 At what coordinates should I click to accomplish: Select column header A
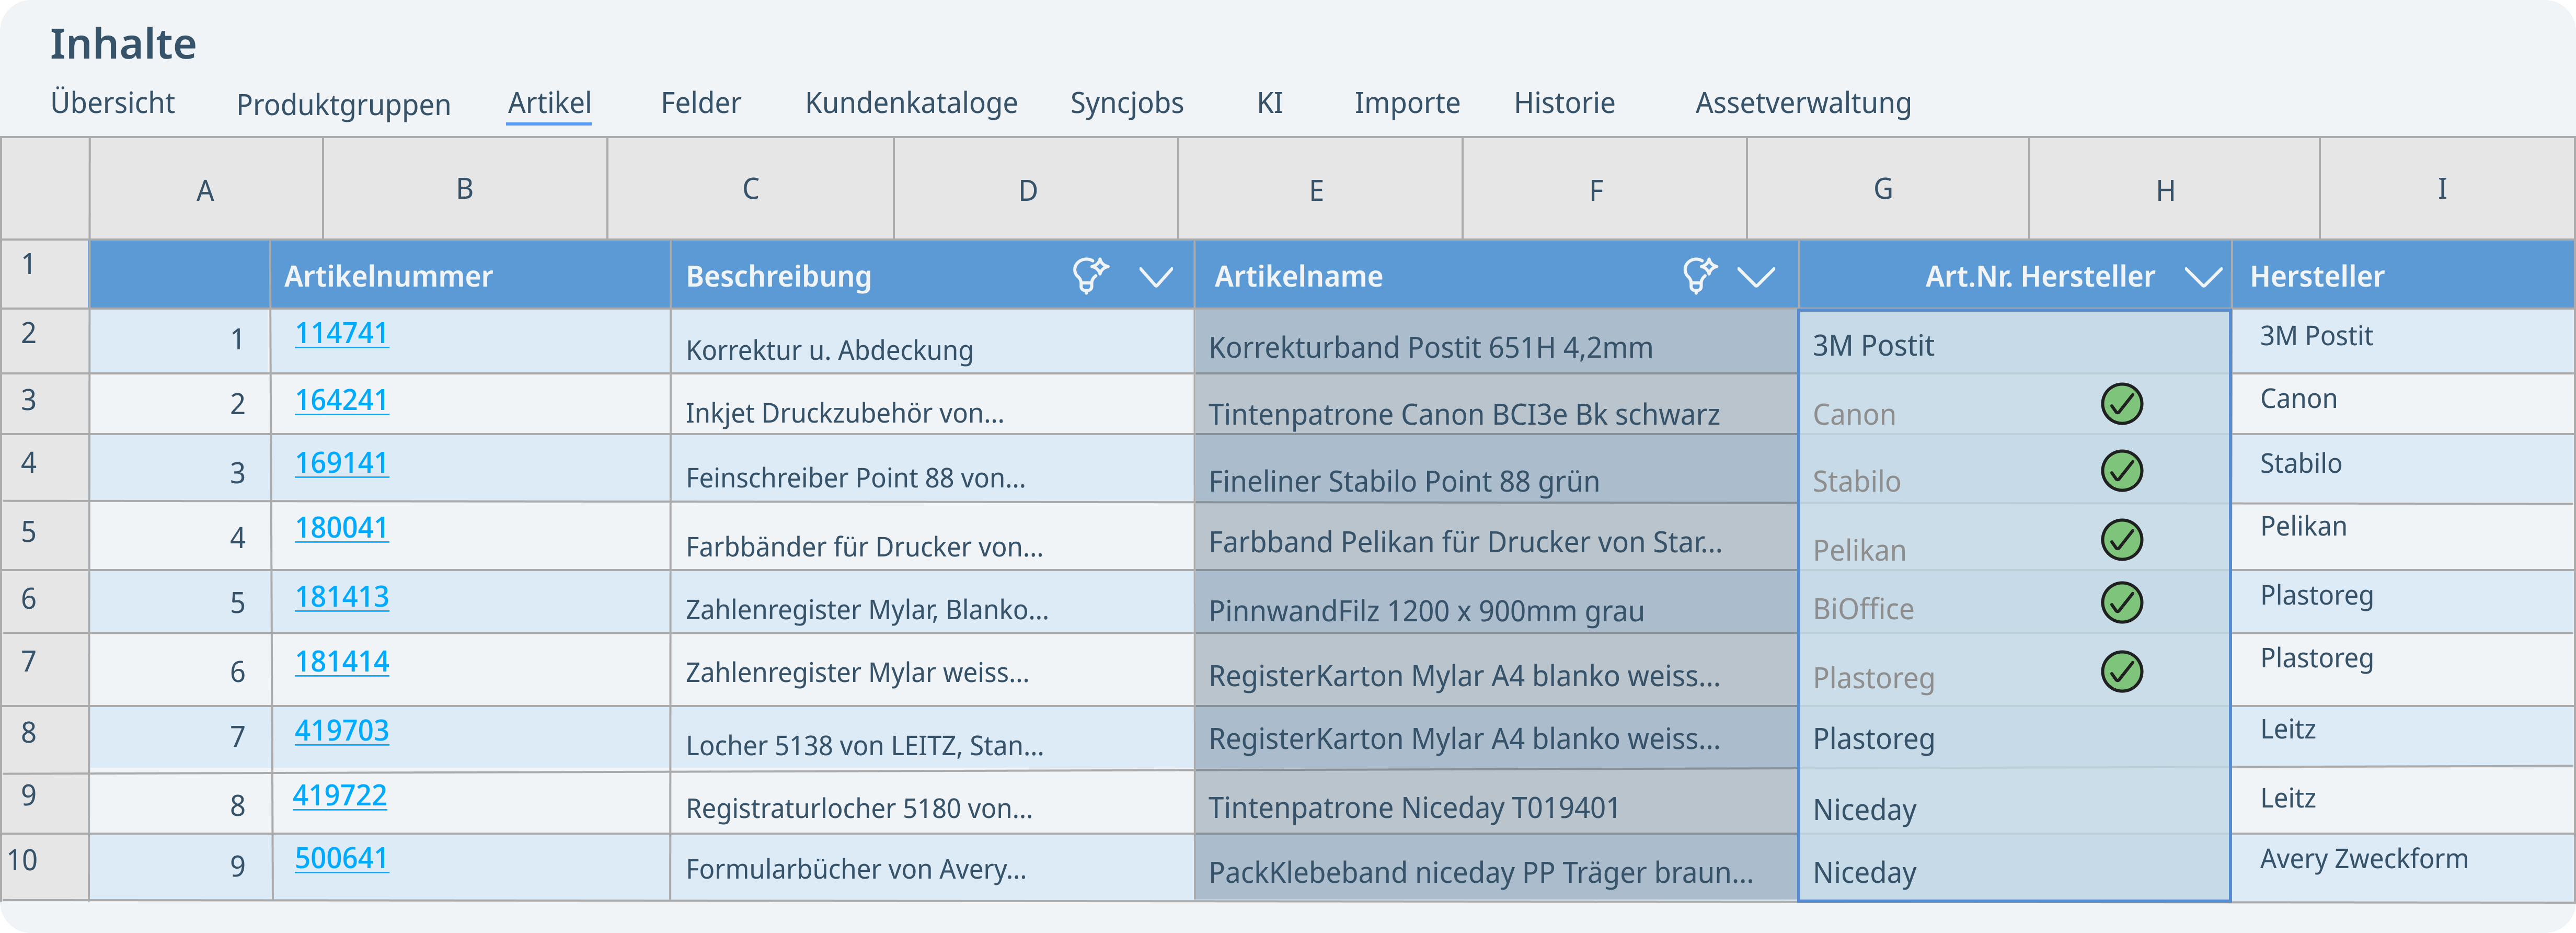pos(206,189)
